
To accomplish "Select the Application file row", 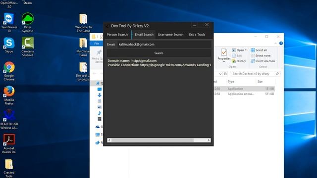I will 244,89.
